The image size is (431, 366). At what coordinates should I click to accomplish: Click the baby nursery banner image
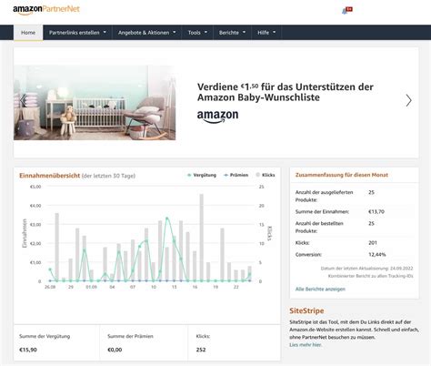point(95,103)
